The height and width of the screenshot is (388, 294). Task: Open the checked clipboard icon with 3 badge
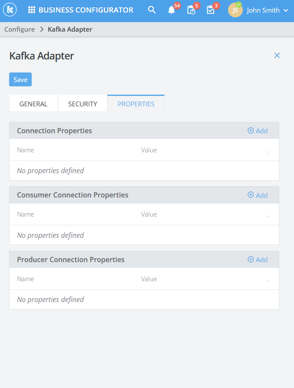click(211, 10)
